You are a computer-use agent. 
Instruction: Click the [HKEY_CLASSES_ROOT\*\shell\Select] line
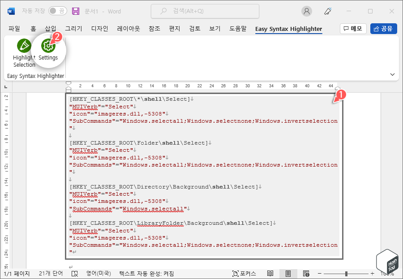point(129,99)
